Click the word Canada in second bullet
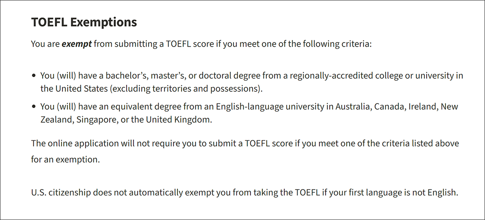Screen dimensions: 485x220 coord(389,107)
